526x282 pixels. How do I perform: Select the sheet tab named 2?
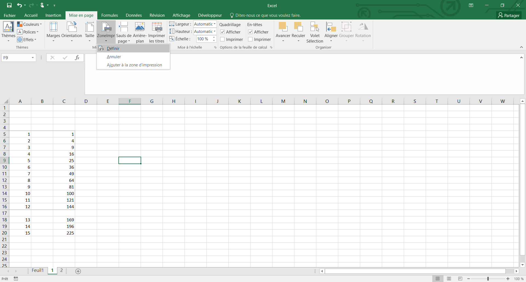click(61, 270)
